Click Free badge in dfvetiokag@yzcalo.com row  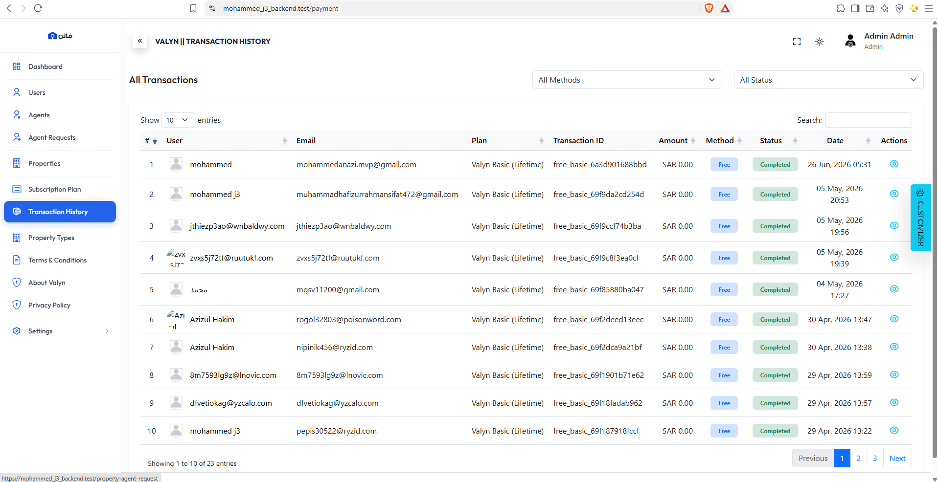coord(724,403)
